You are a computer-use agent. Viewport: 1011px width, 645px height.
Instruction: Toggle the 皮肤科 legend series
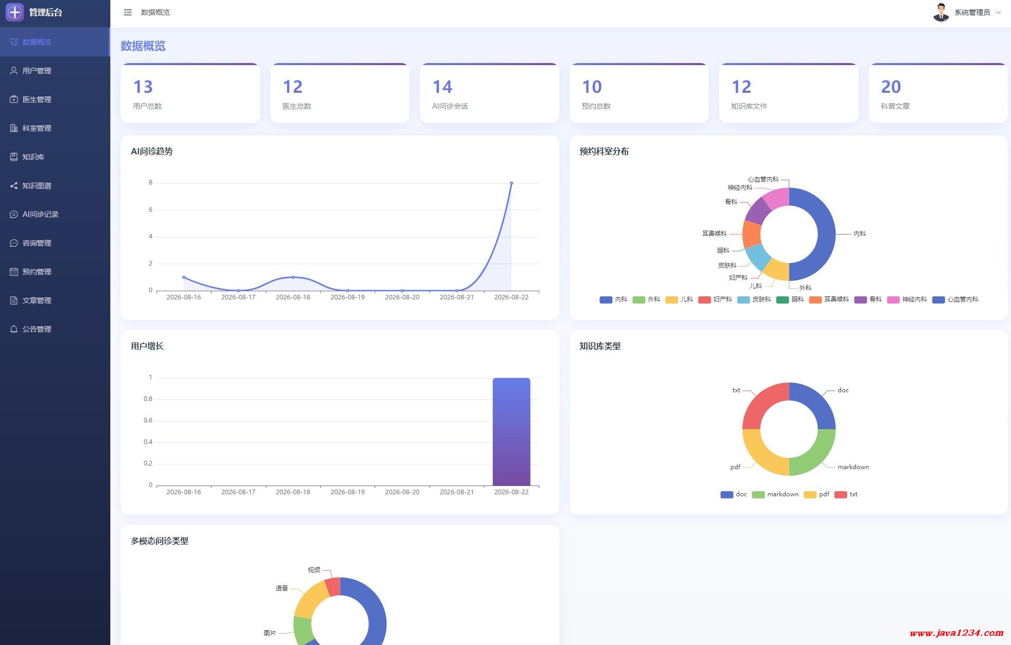(x=754, y=299)
